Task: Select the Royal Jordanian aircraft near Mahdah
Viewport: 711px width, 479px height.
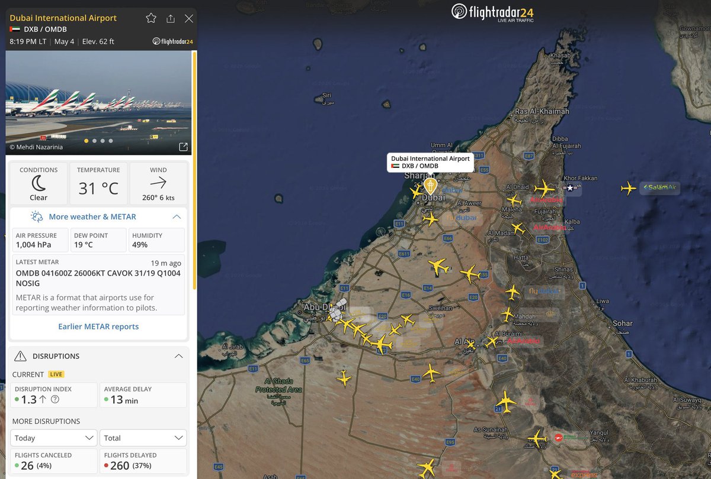Action: 507,314
